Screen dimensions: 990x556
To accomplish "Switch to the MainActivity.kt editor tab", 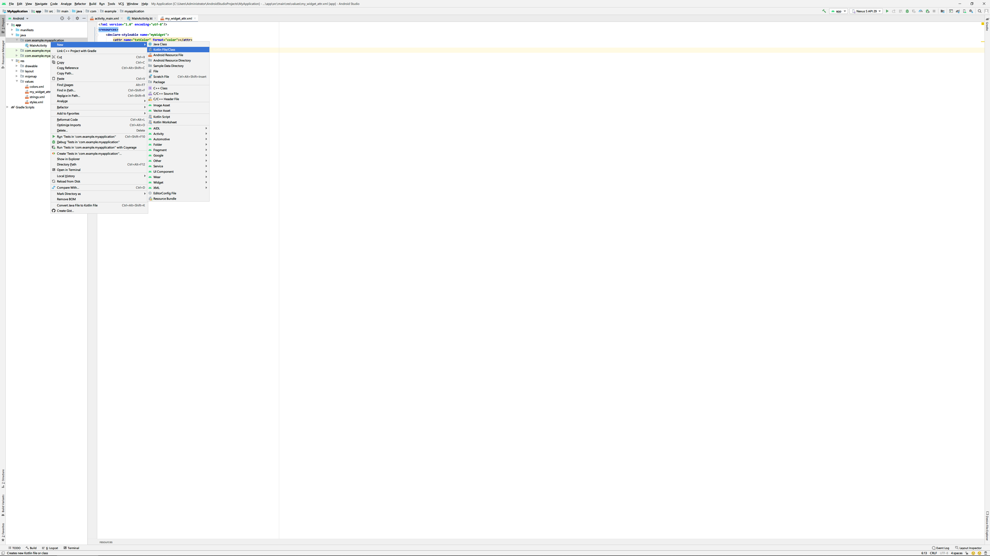I will pyautogui.click(x=142, y=19).
